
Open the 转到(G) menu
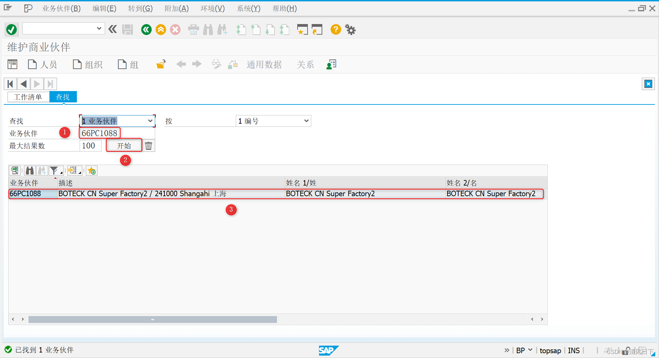pyautogui.click(x=140, y=9)
